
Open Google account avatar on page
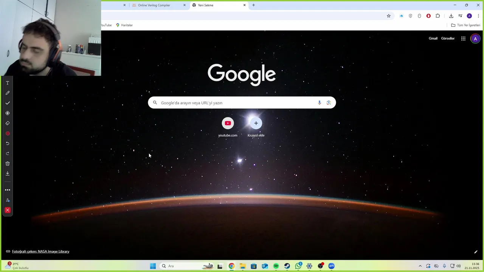475,39
